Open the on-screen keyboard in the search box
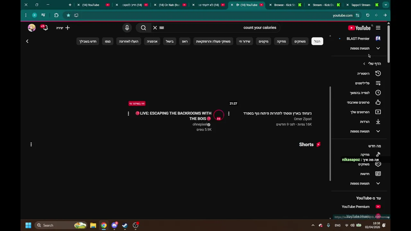Screen dimensions: 411x231 (x=162, y=28)
